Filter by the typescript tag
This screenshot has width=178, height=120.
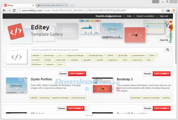62,60
